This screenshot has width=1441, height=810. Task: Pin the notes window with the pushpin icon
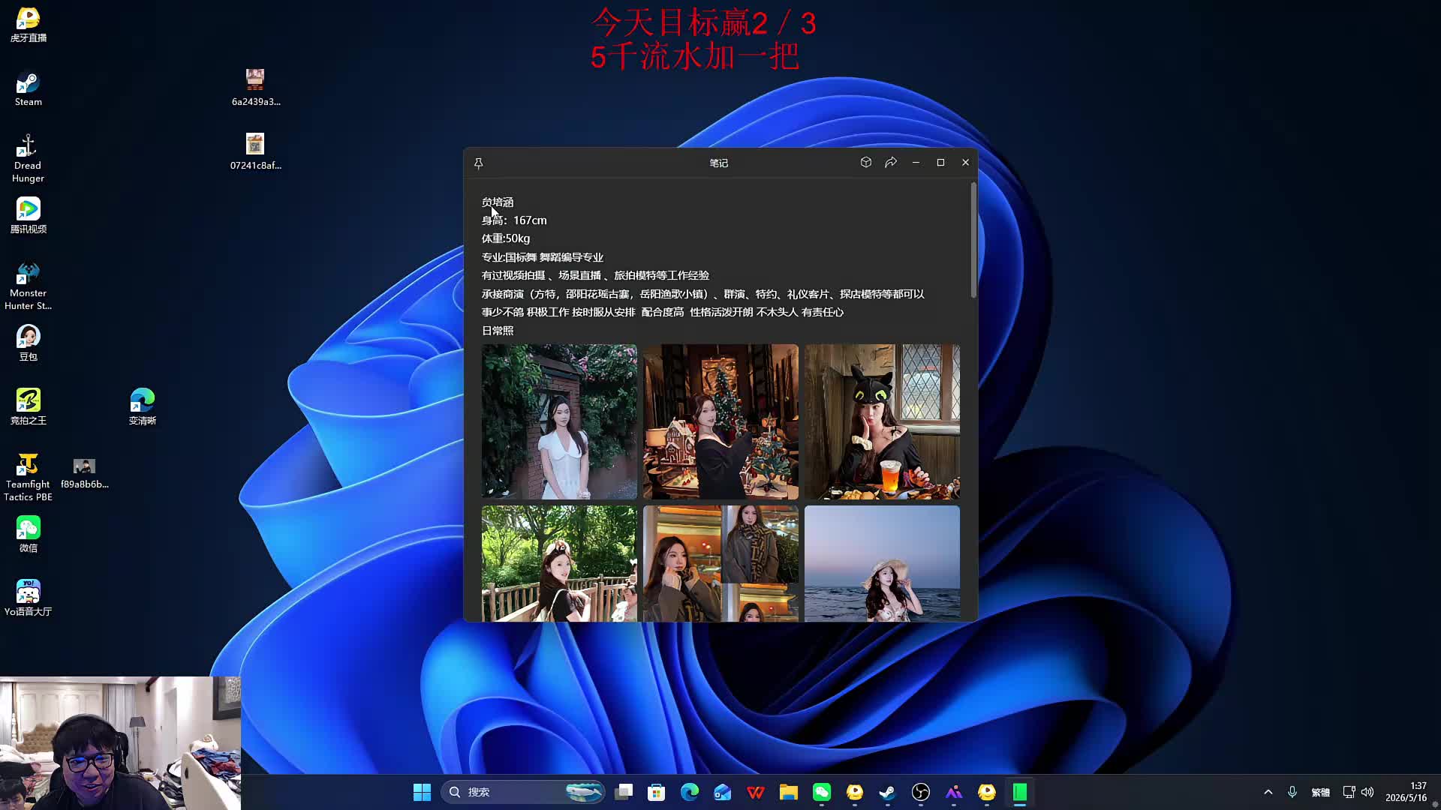[478, 163]
